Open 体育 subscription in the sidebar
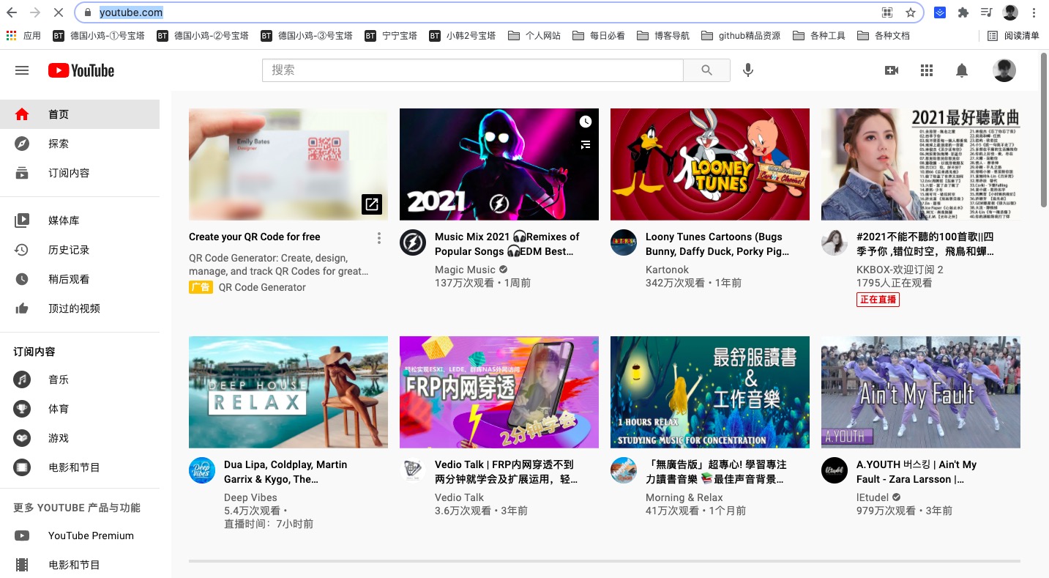This screenshot has width=1049, height=578. tap(80, 409)
